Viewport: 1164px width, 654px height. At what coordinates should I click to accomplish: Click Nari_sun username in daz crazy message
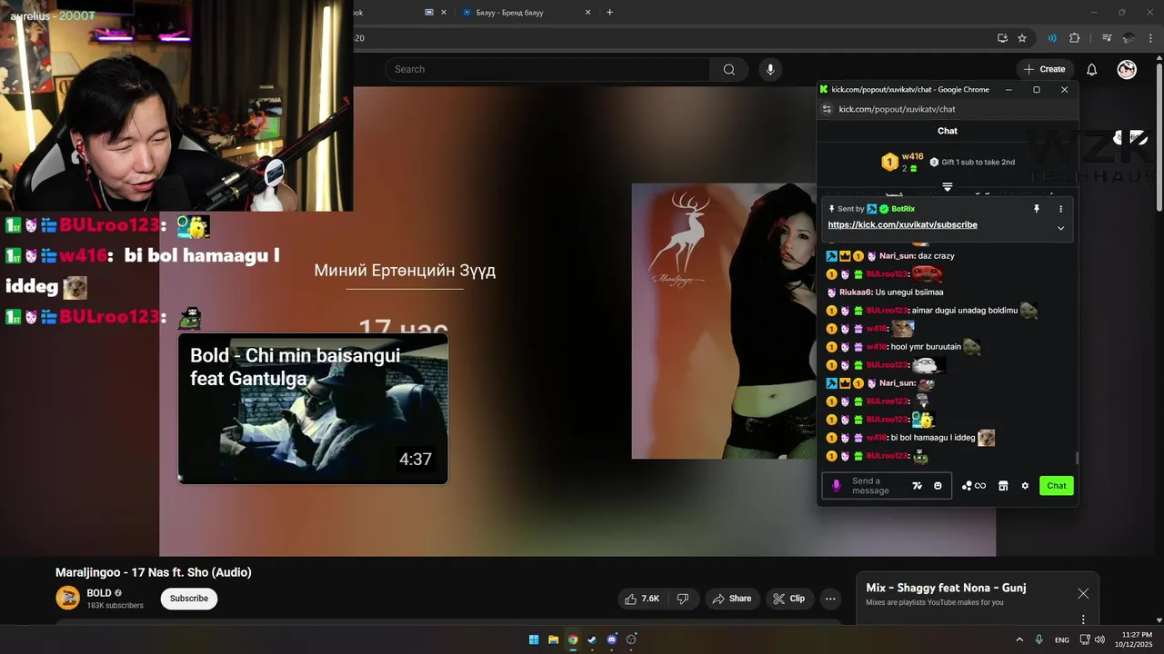[x=897, y=256]
